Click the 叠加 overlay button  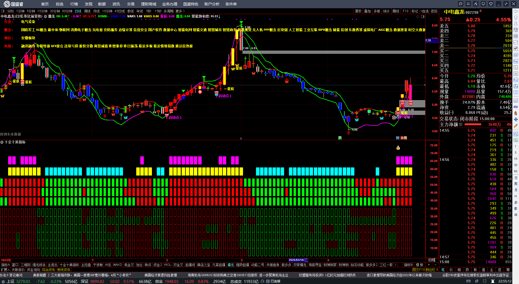(368, 11)
